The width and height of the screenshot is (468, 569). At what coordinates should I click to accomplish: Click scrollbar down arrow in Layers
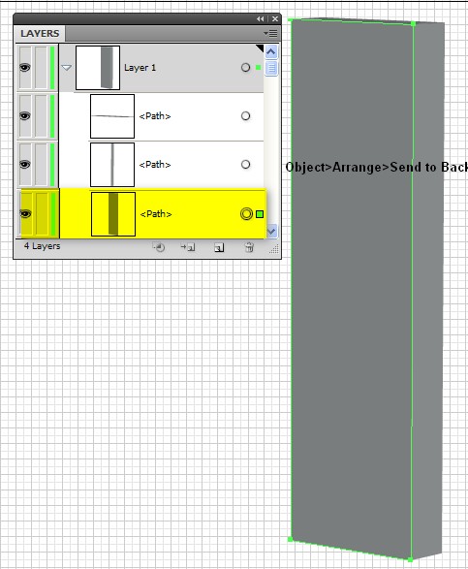click(271, 231)
